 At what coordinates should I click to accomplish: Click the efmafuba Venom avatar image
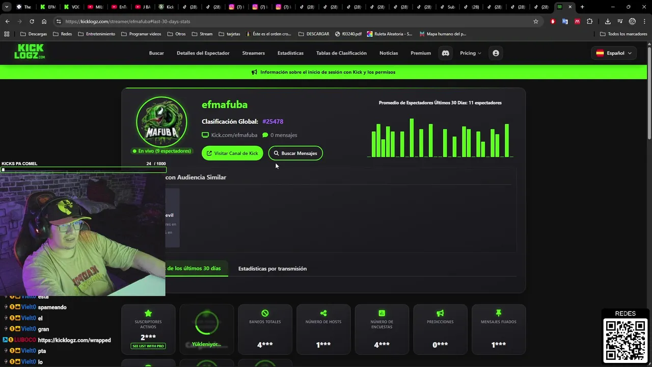pos(161,121)
